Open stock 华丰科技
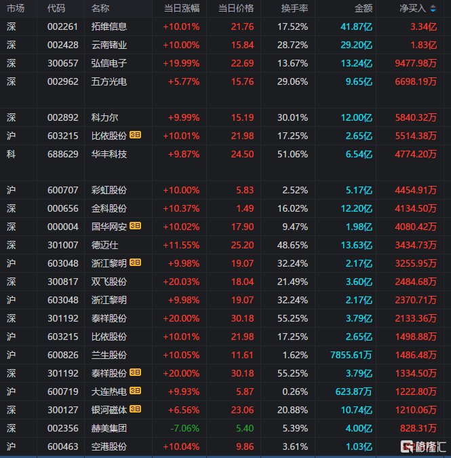 click(x=109, y=154)
